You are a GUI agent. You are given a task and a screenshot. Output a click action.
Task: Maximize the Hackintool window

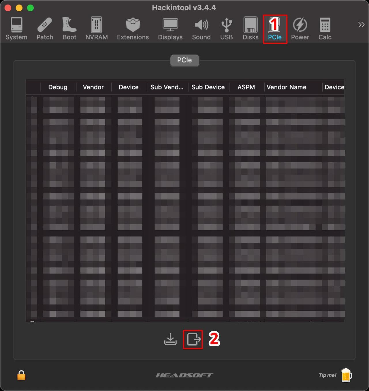point(30,8)
